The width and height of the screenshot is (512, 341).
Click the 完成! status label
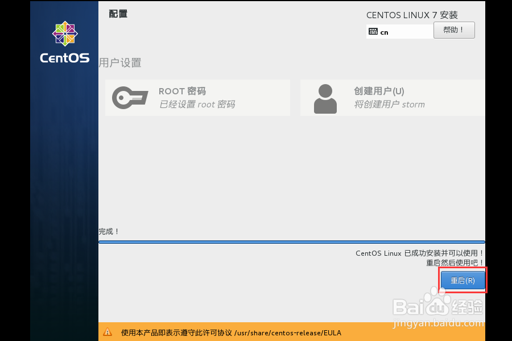[108, 231]
